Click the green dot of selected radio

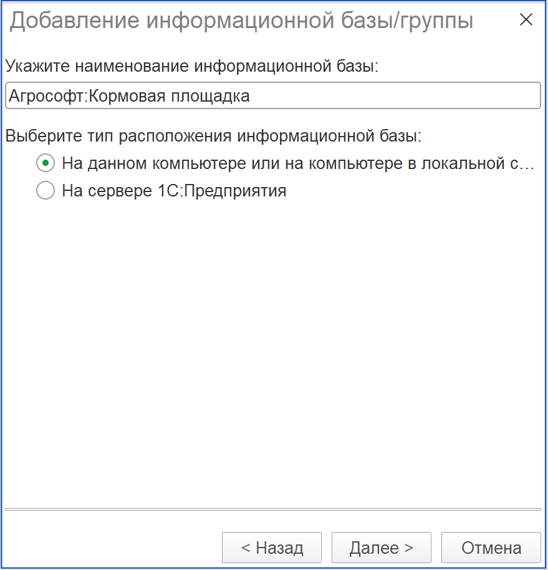tap(46, 163)
